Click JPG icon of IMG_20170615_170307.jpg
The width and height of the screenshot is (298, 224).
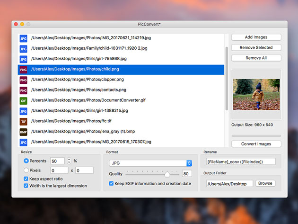pyautogui.click(x=23, y=142)
